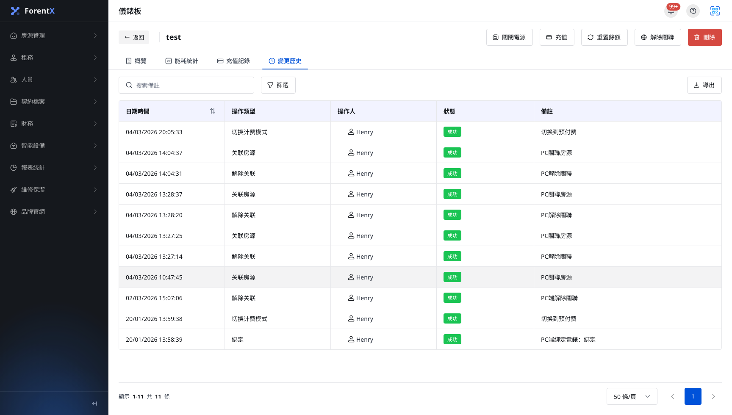
Task: Select the 變更歷史 tab
Action: pyautogui.click(x=285, y=61)
